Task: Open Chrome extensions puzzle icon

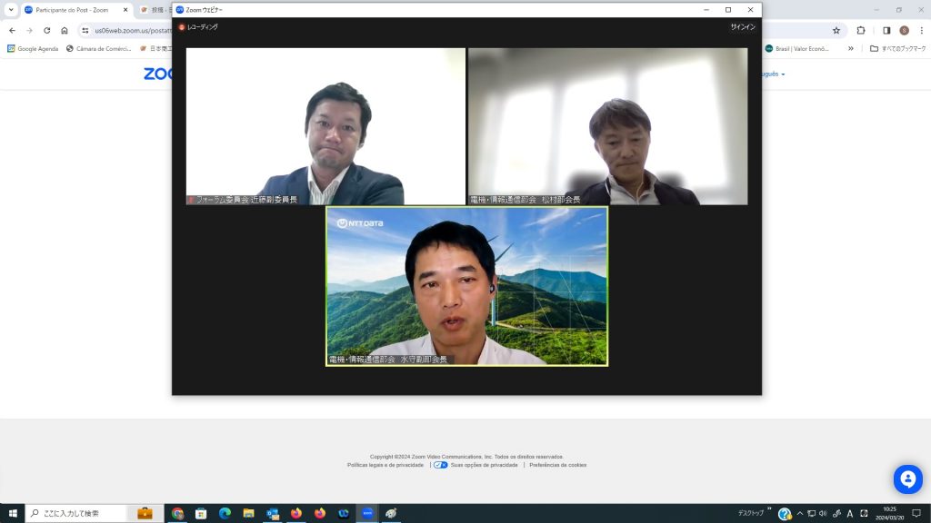Action: (x=861, y=30)
